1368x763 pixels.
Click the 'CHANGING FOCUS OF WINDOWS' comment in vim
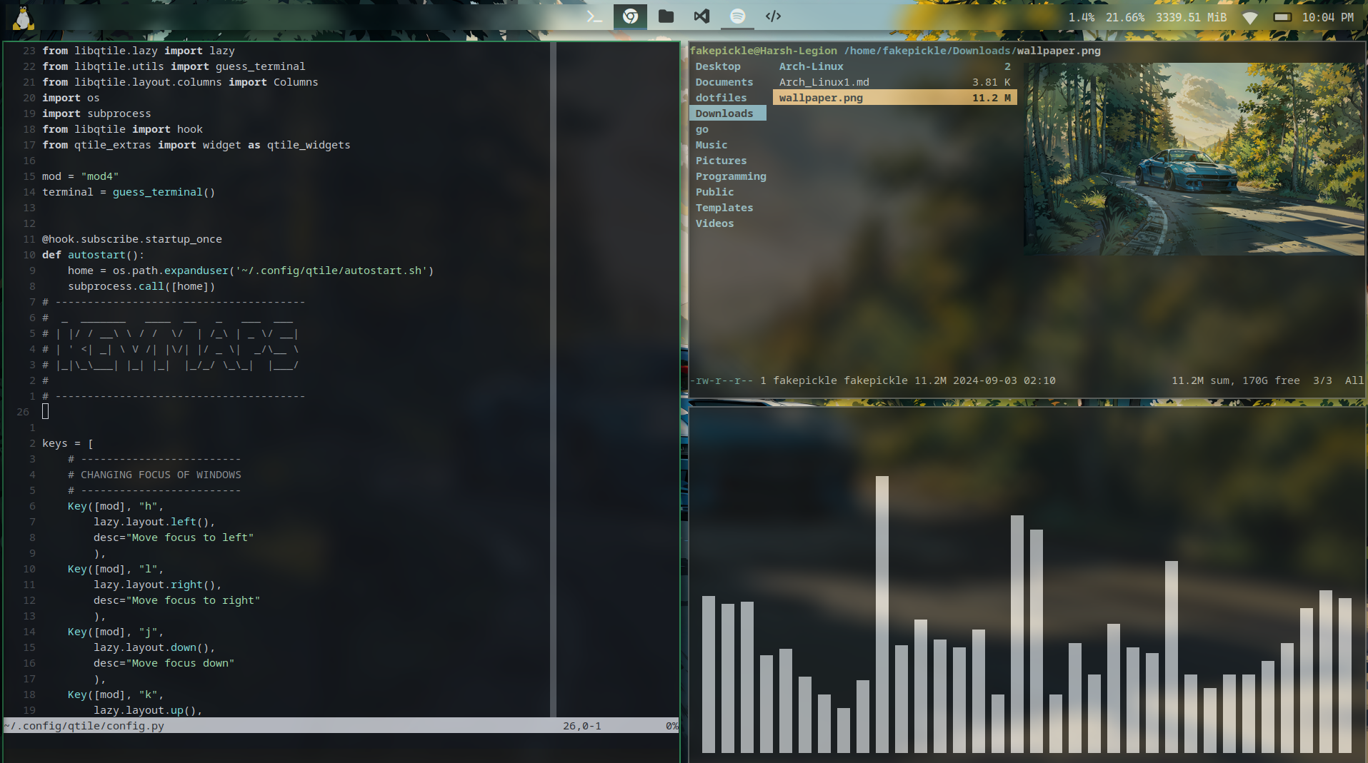click(161, 475)
